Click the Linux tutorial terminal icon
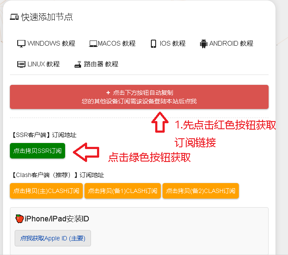The width and height of the screenshot is (288, 255). click(21, 64)
